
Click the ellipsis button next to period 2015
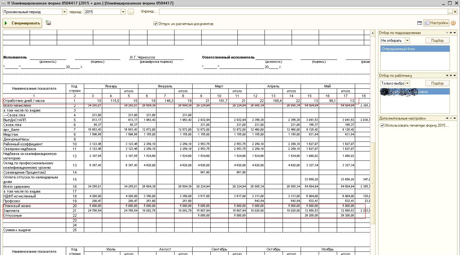point(131,12)
